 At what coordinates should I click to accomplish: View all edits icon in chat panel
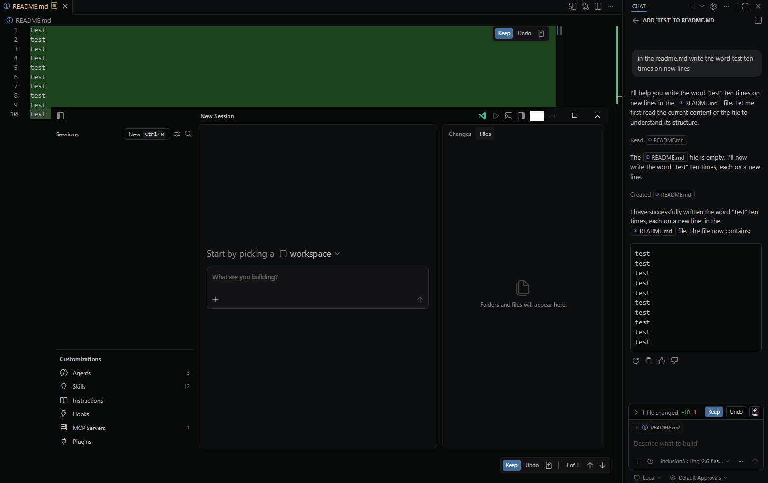point(755,412)
